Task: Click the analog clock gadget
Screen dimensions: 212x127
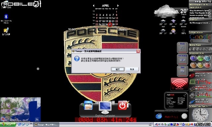Action: click(x=200, y=115)
